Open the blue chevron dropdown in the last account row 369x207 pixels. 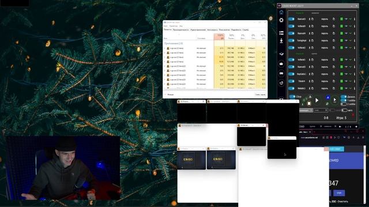(x=346, y=89)
